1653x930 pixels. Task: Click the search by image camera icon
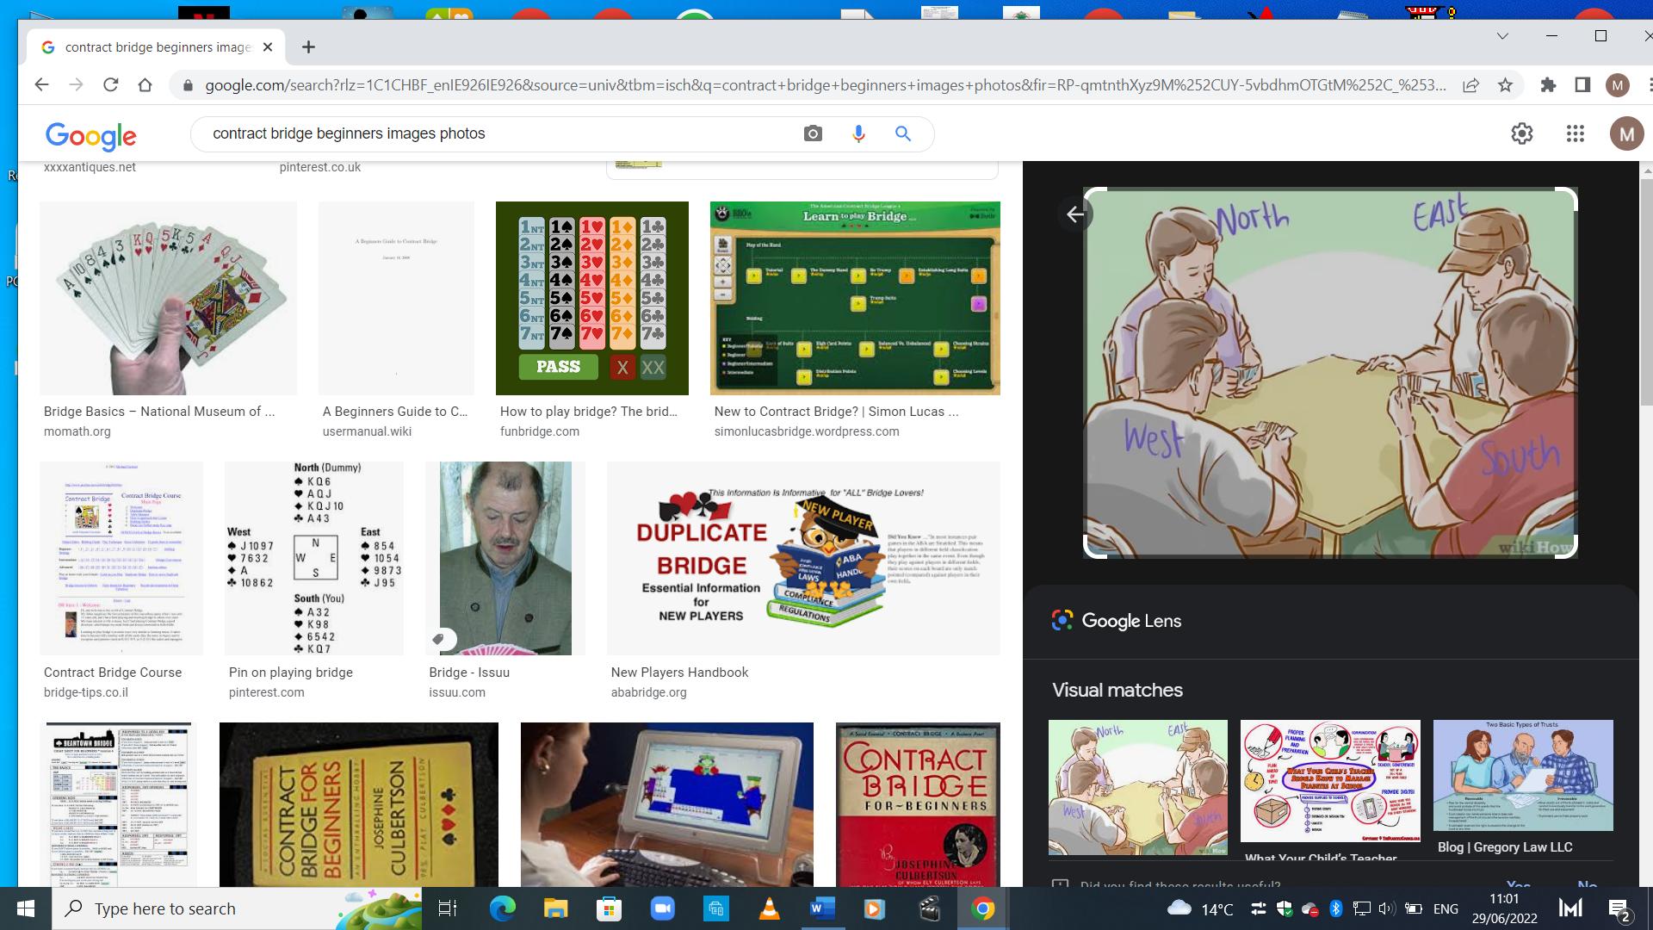[813, 133]
